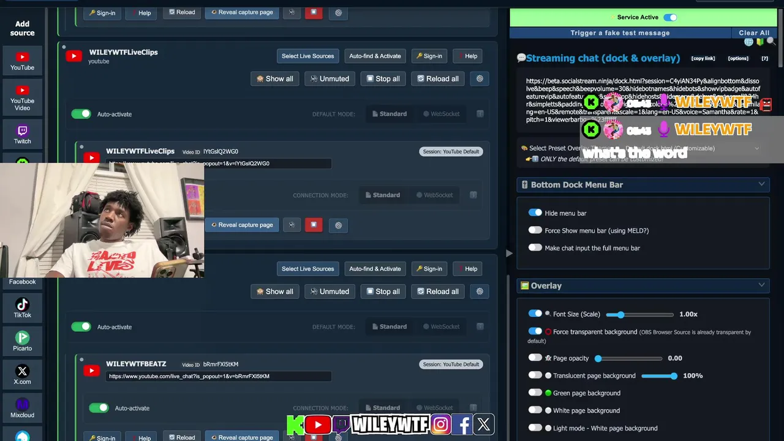Click red stop icon for WILEYWTFLiveClips stream
The width and height of the screenshot is (784, 441).
(314, 225)
